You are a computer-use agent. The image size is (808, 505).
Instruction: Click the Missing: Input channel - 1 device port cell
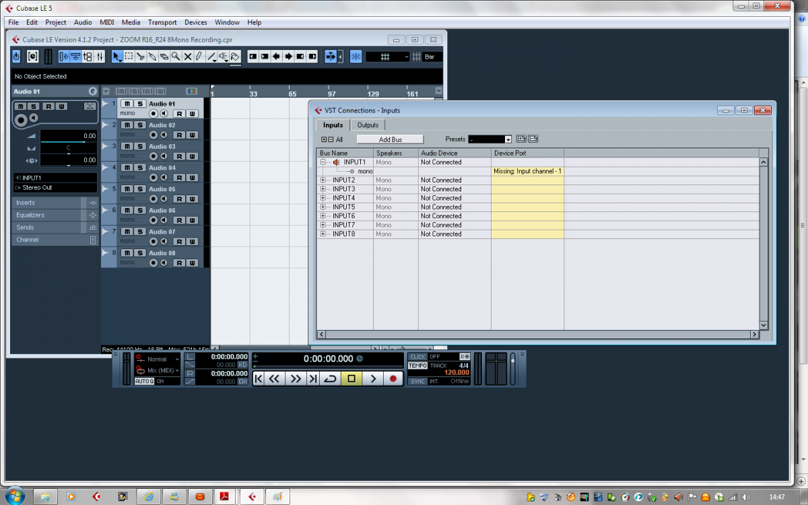click(528, 172)
